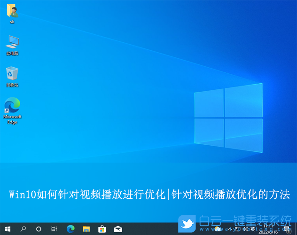Open the volume speaker control
Screen dimensions: 297x235
click(245, 229)
